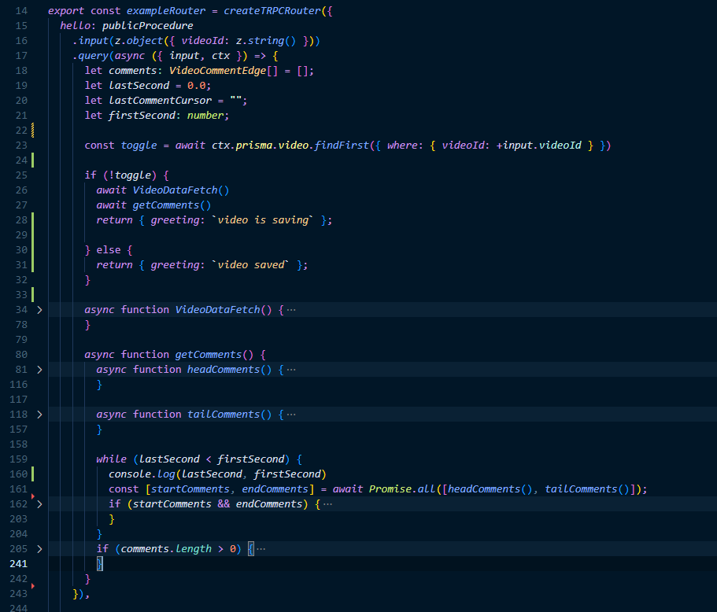
Task: Expand the folded VideoDataFetch function on line 34
Action: (x=39, y=309)
